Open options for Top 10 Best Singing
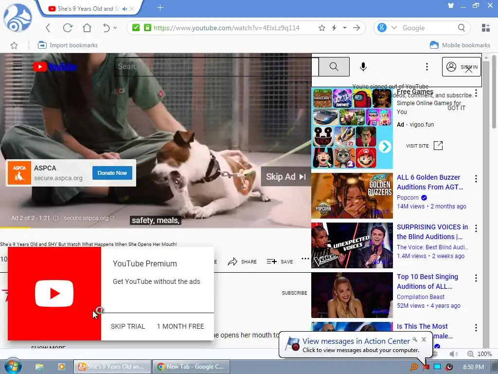 [476, 278]
